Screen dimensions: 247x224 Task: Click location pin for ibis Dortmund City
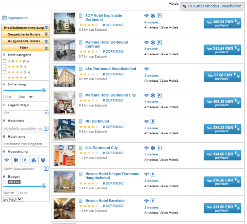click(x=104, y=153)
